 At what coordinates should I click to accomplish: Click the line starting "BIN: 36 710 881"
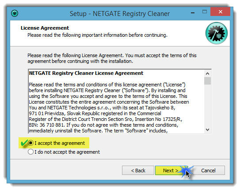coord(103,125)
